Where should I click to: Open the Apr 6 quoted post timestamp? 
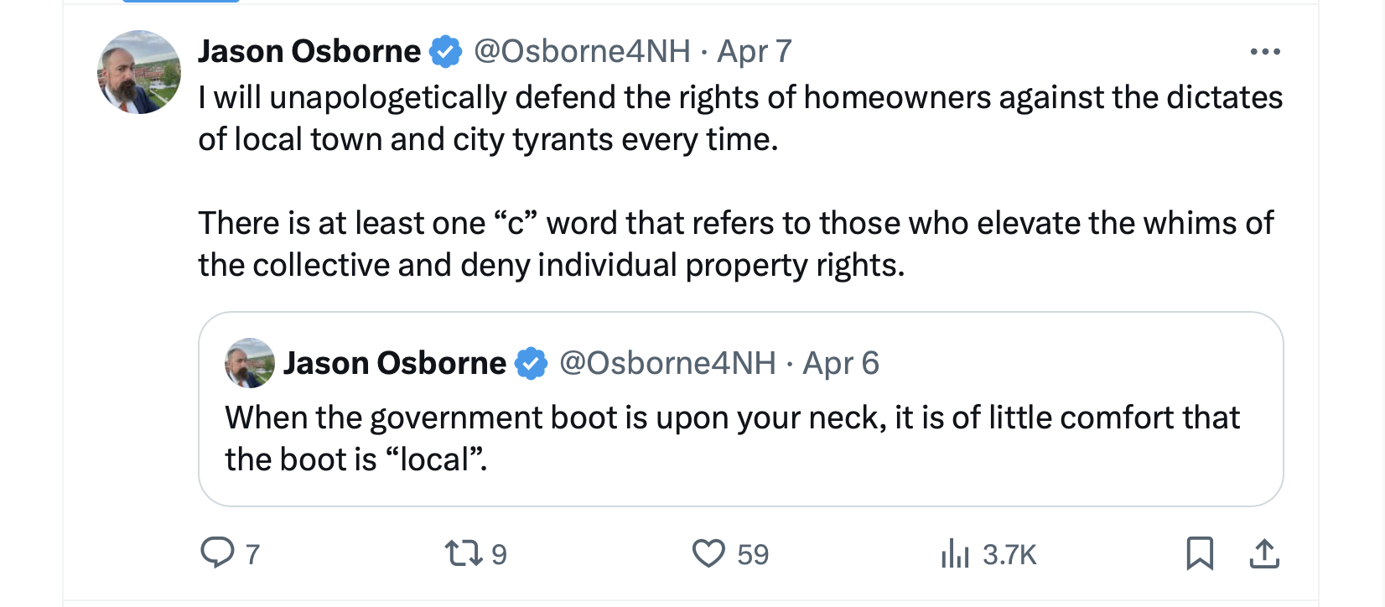coord(840,364)
